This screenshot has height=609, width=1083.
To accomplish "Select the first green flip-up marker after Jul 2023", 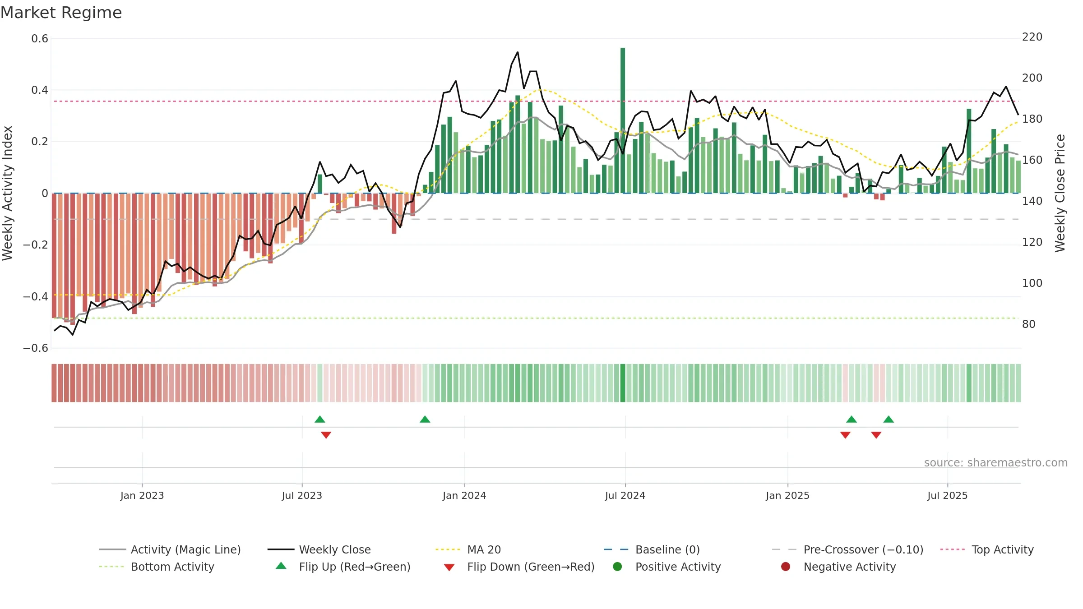I will pyautogui.click(x=320, y=420).
